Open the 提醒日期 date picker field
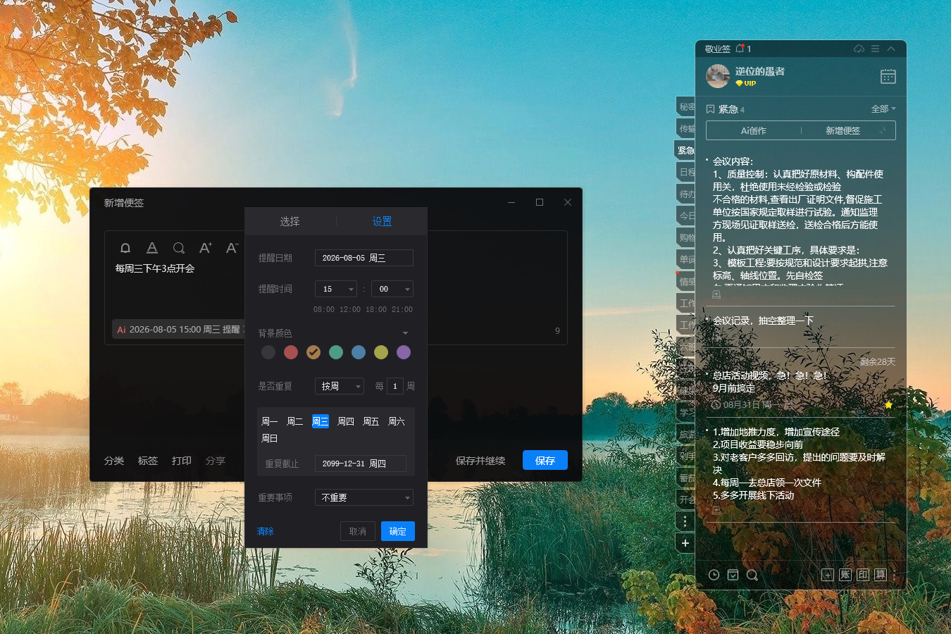Viewport: 951px width, 634px height. (x=364, y=258)
